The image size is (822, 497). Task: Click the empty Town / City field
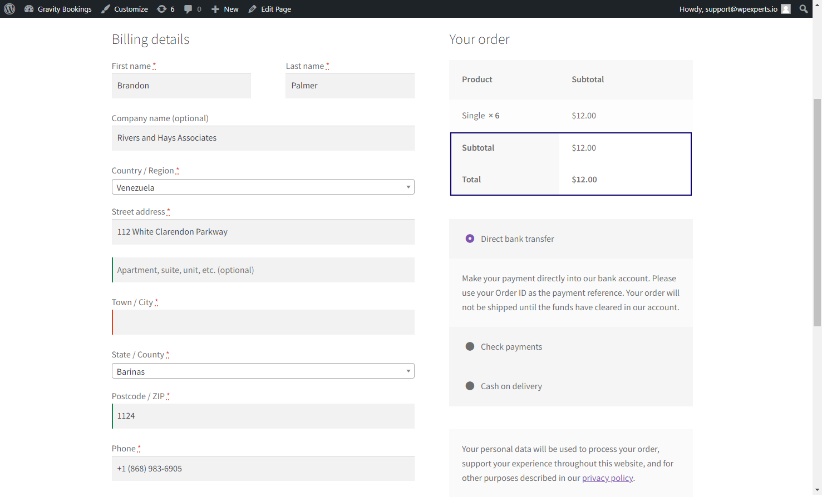[263, 322]
